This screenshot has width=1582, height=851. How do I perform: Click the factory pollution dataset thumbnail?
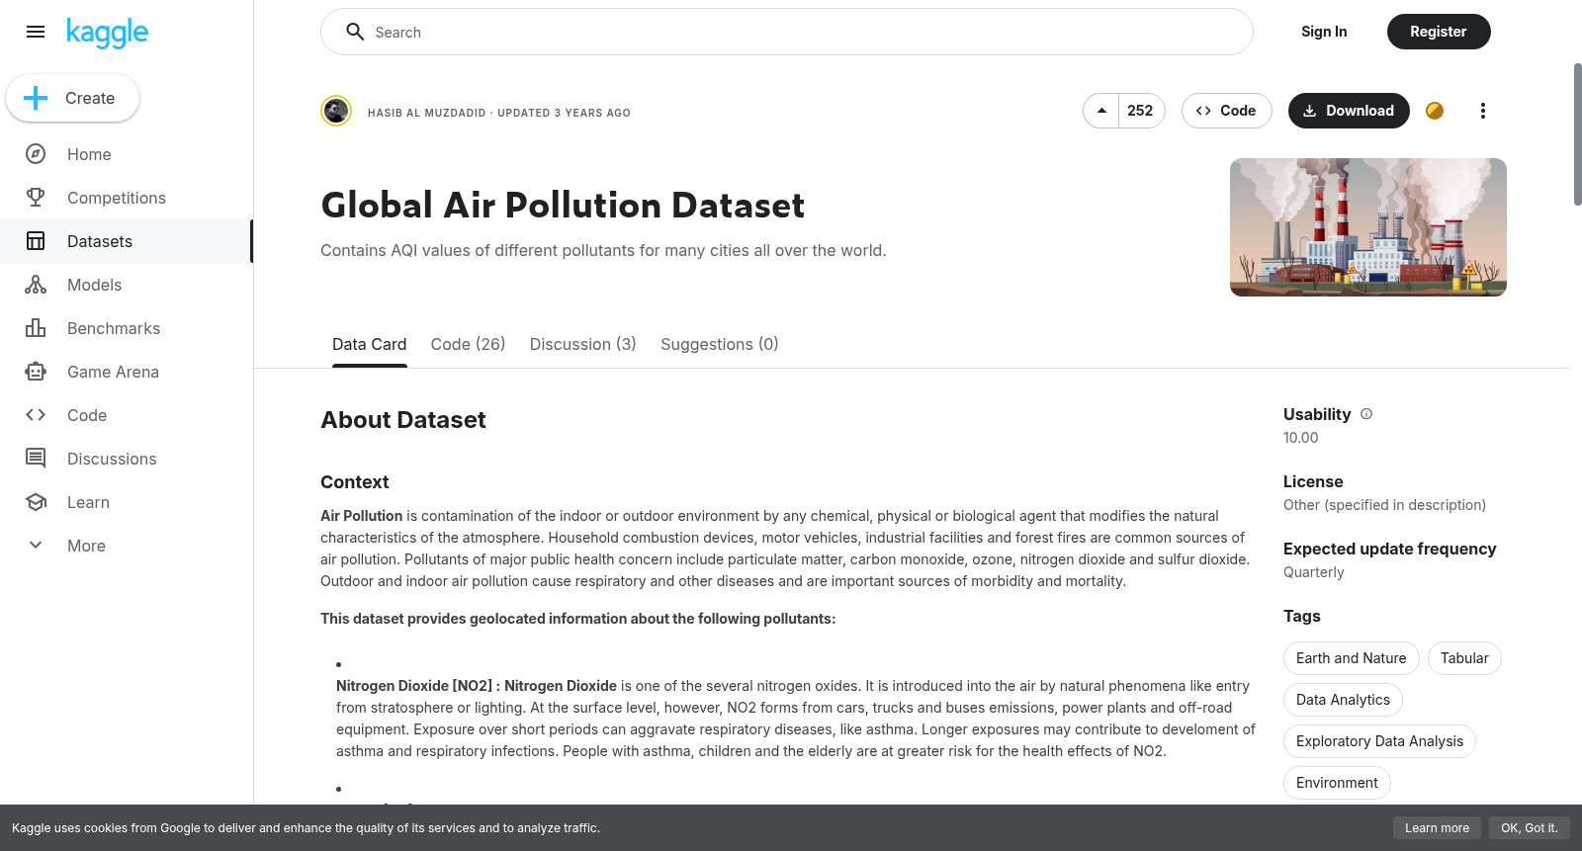coord(1368,227)
